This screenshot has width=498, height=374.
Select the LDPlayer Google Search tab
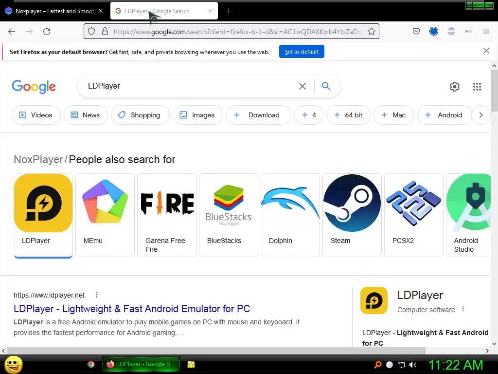164,11
